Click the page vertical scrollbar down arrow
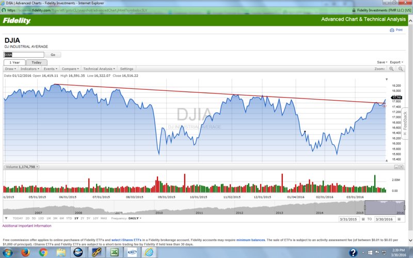The image size is (413, 258). pos(410,240)
